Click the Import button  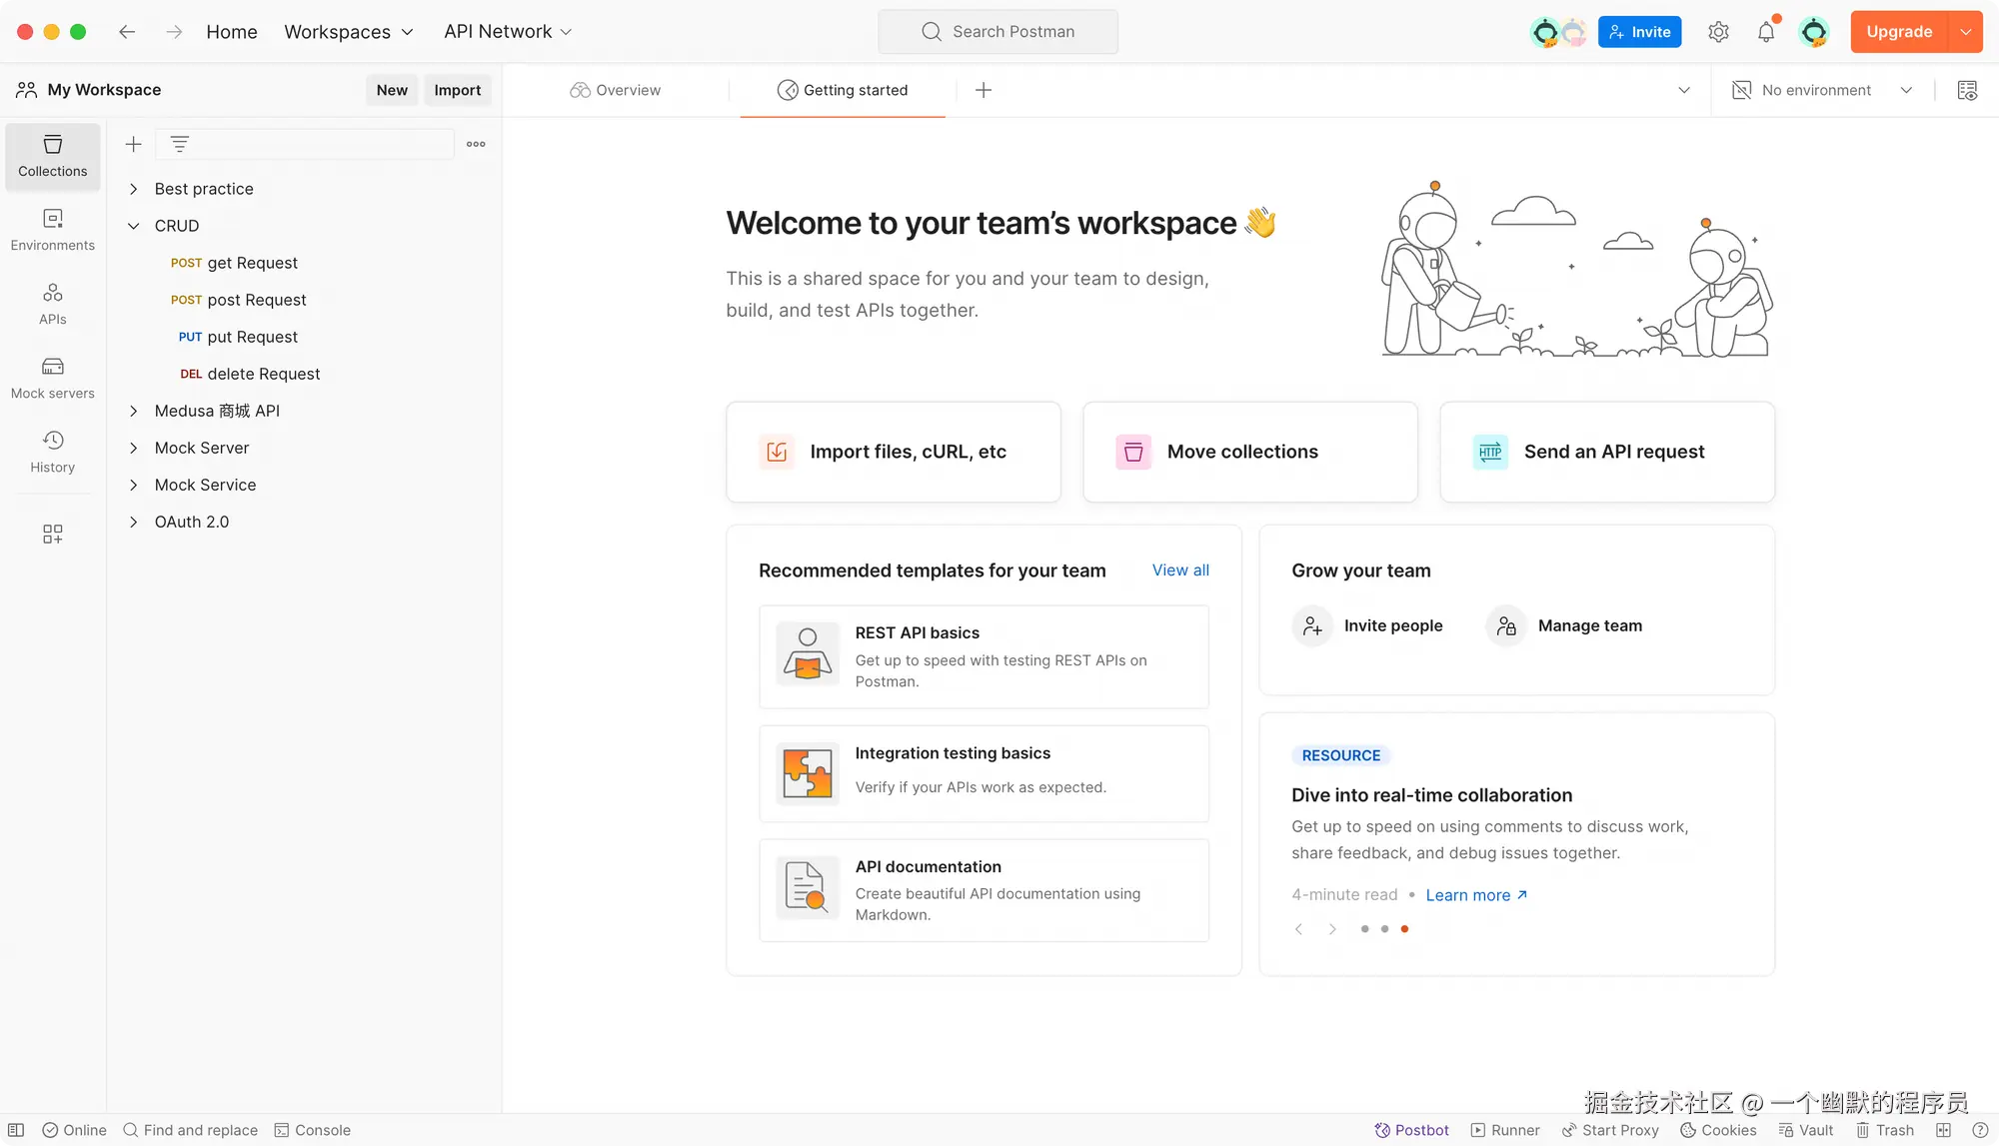point(457,90)
